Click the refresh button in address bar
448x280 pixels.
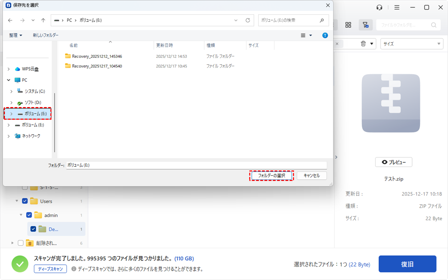coord(248,20)
